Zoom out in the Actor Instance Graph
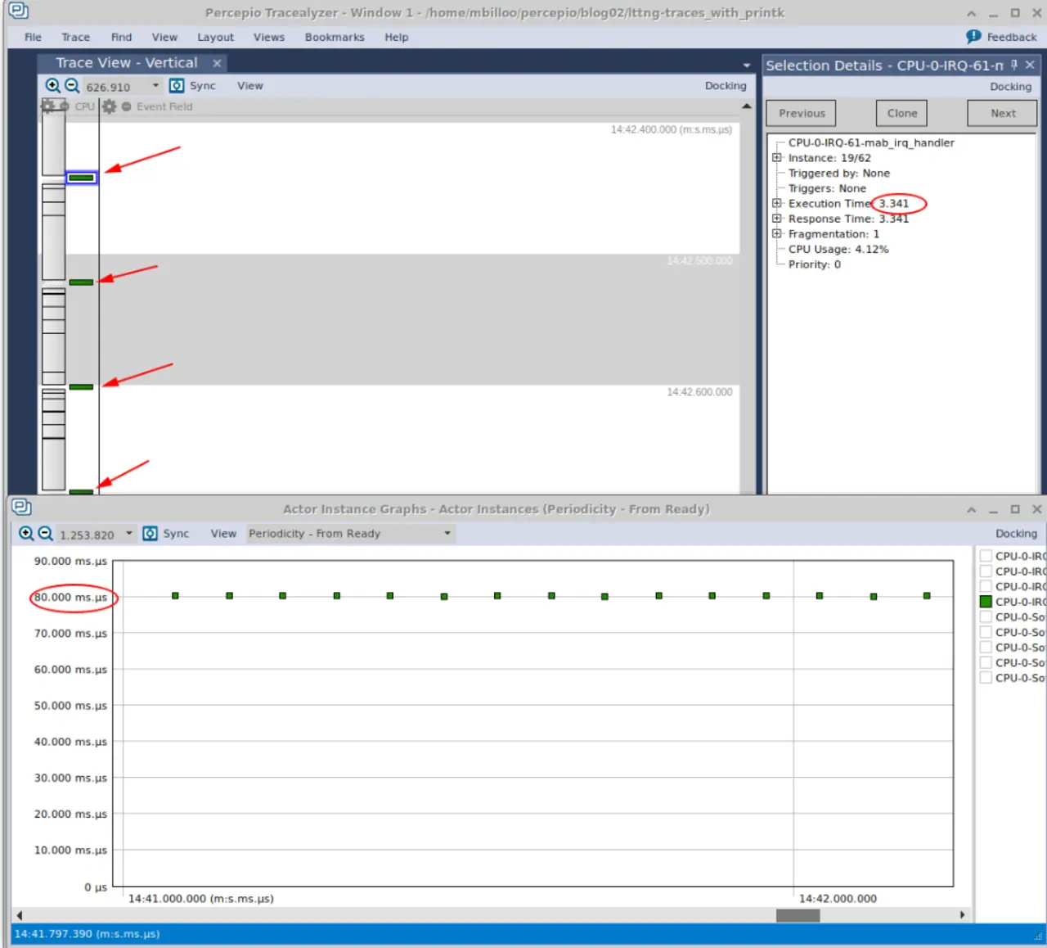This screenshot has width=1047, height=948. point(46,534)
